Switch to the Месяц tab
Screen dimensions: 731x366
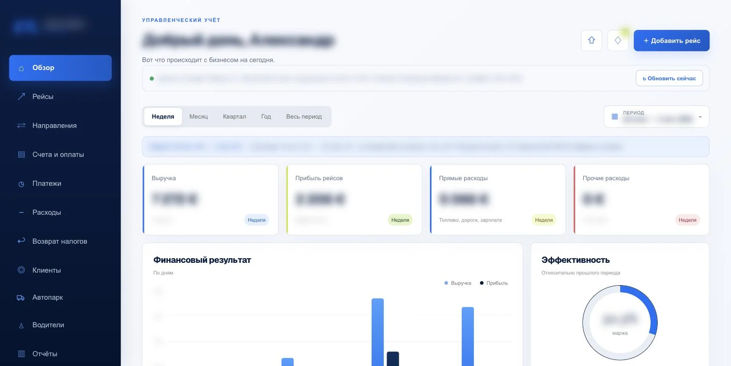coord(199,117)
